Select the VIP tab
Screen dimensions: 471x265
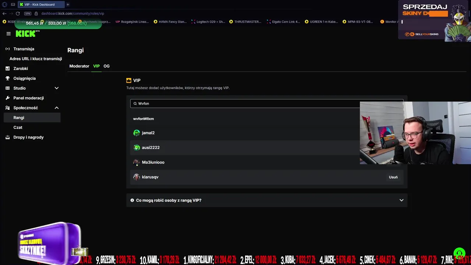point(96,66)
